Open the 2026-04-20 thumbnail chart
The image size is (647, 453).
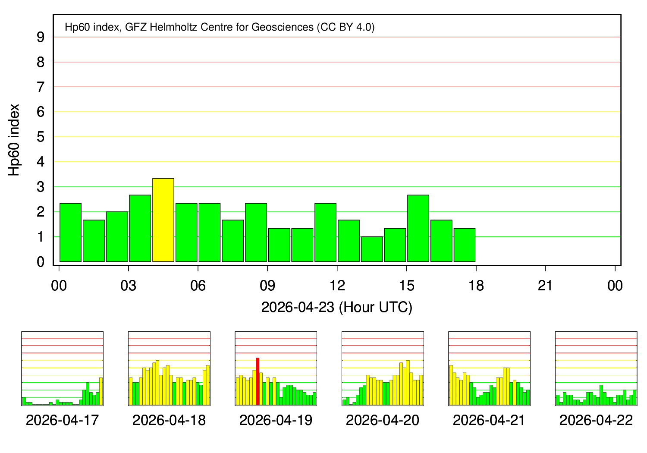coord(383,368)
